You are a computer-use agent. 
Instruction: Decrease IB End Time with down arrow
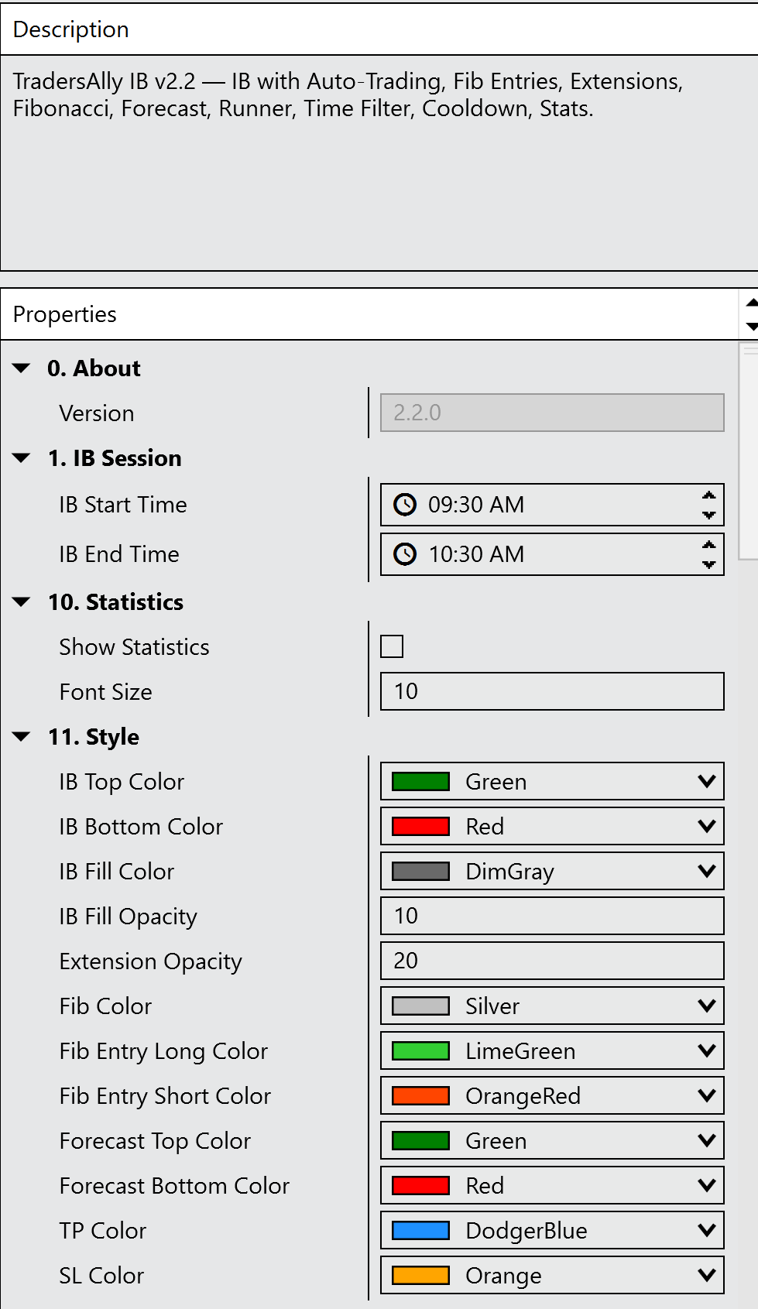[708, 564]
